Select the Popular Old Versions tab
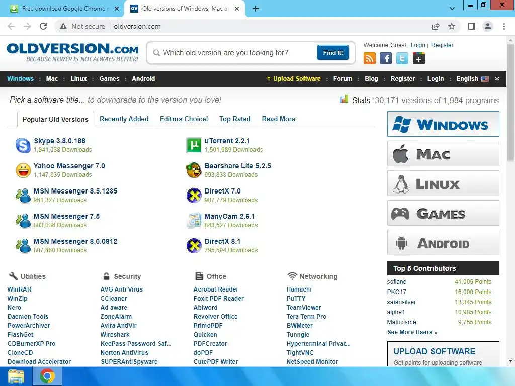This screenshot has height=386, width=515. [55, 119]
